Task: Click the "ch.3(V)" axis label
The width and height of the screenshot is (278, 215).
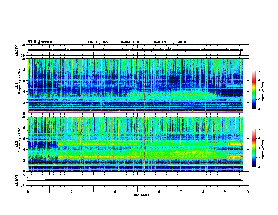Action: click(x=17, y=180)
